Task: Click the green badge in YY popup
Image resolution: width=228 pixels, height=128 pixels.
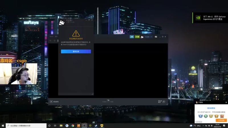Action: [x=205, y=116]
